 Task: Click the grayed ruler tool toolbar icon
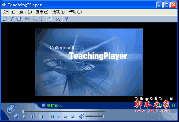(27, 19)
